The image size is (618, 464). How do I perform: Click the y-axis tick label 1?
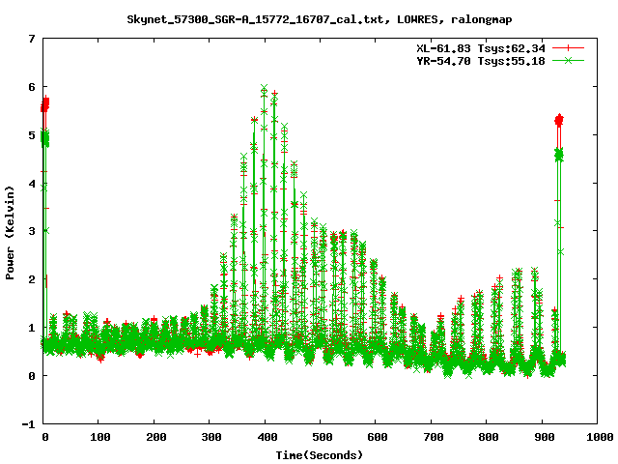32,328
